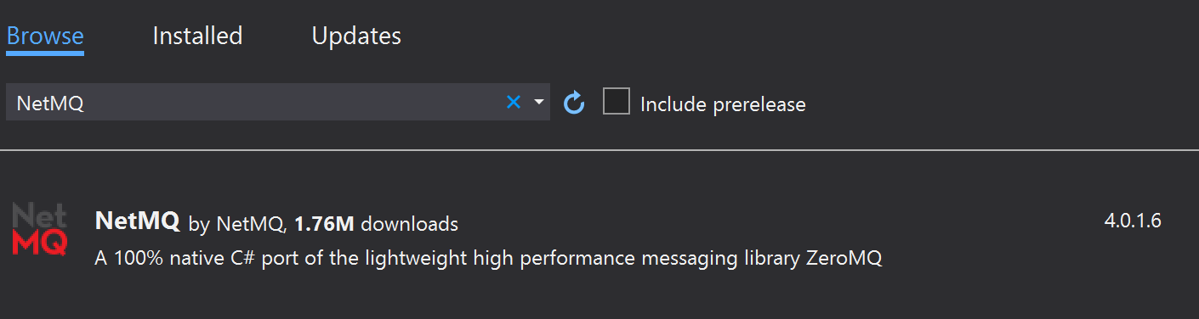Click the blue underline beneath Browse

45,53
